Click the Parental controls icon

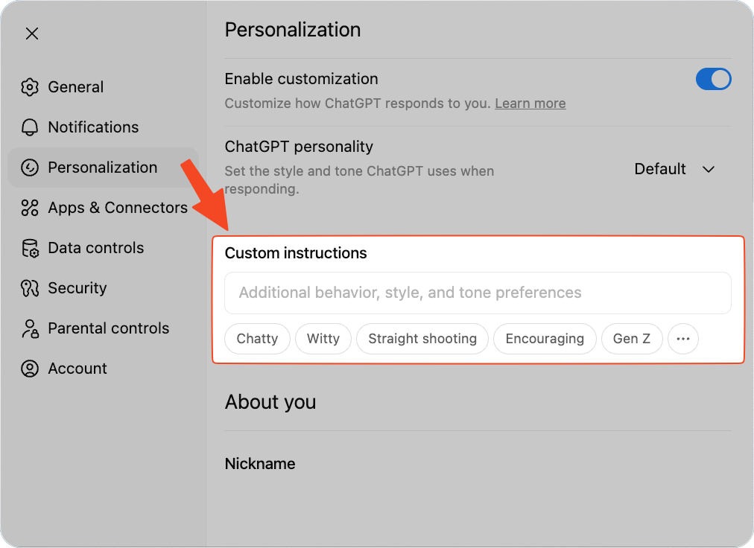[x=30, y=328]
